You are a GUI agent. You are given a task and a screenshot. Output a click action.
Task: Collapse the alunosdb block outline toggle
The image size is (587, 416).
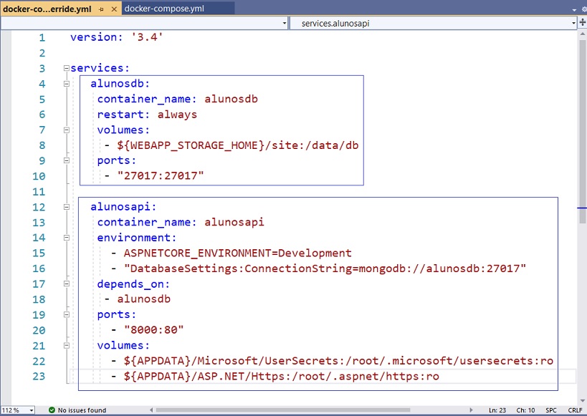tap(67, 84)
